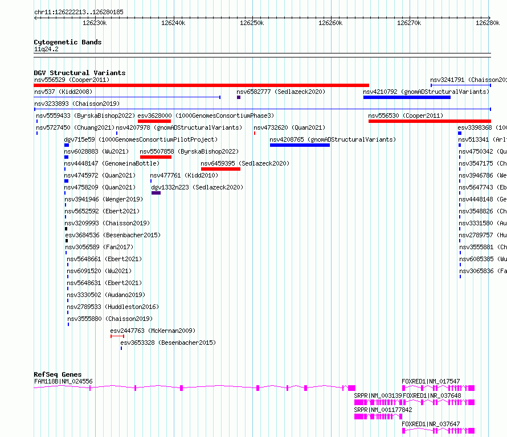
Task: Select the RefSeq Genes track title
Action: point(58,374)
